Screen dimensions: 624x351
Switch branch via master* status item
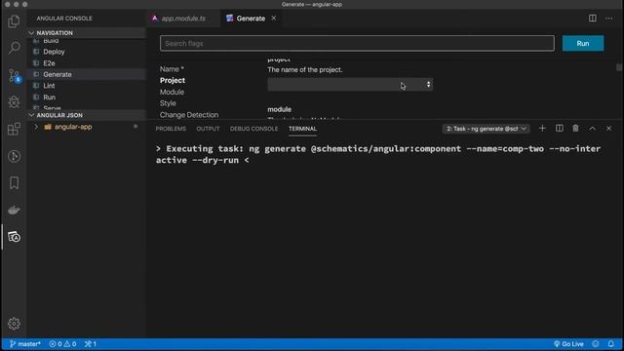tap(24, 344)
